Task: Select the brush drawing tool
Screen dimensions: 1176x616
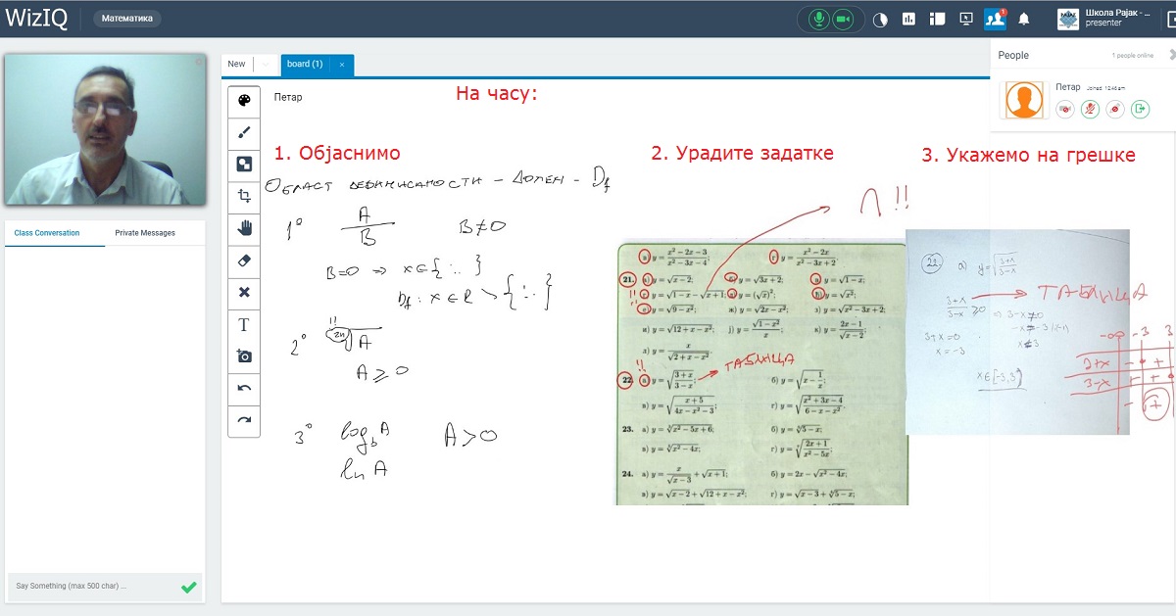Action: (x=244, y=131)
